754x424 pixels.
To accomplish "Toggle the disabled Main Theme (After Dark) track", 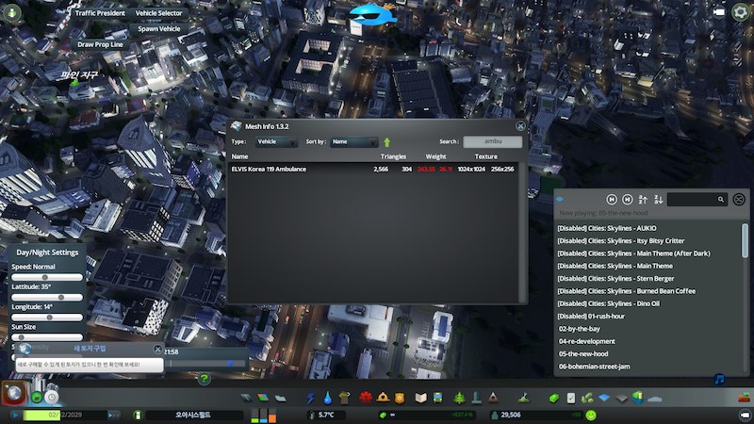I will tap(632, 253).
